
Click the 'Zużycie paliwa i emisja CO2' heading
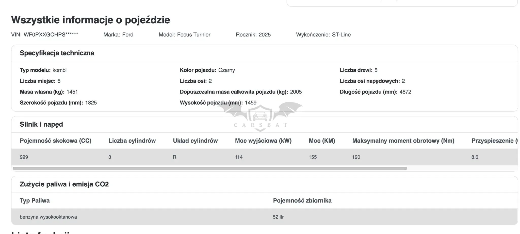pyautogui.click(x=64, y=184)
